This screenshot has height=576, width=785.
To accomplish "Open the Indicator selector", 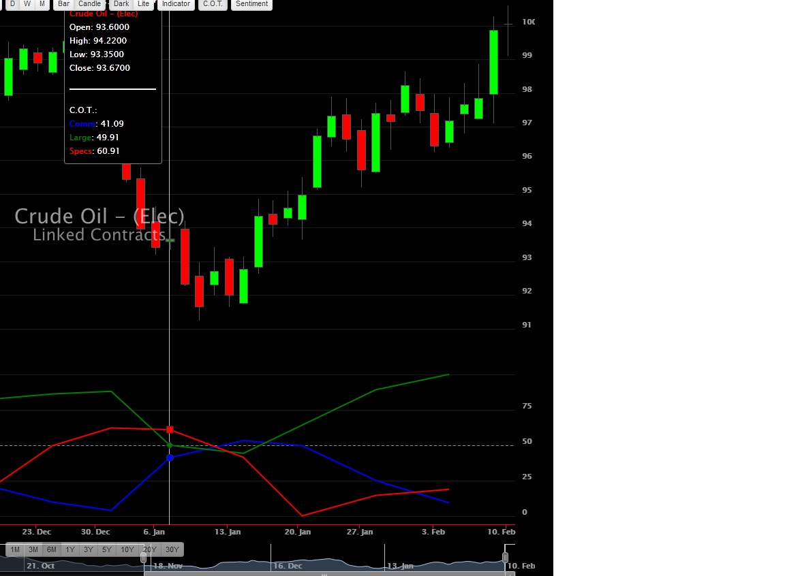I will (176, 4).
